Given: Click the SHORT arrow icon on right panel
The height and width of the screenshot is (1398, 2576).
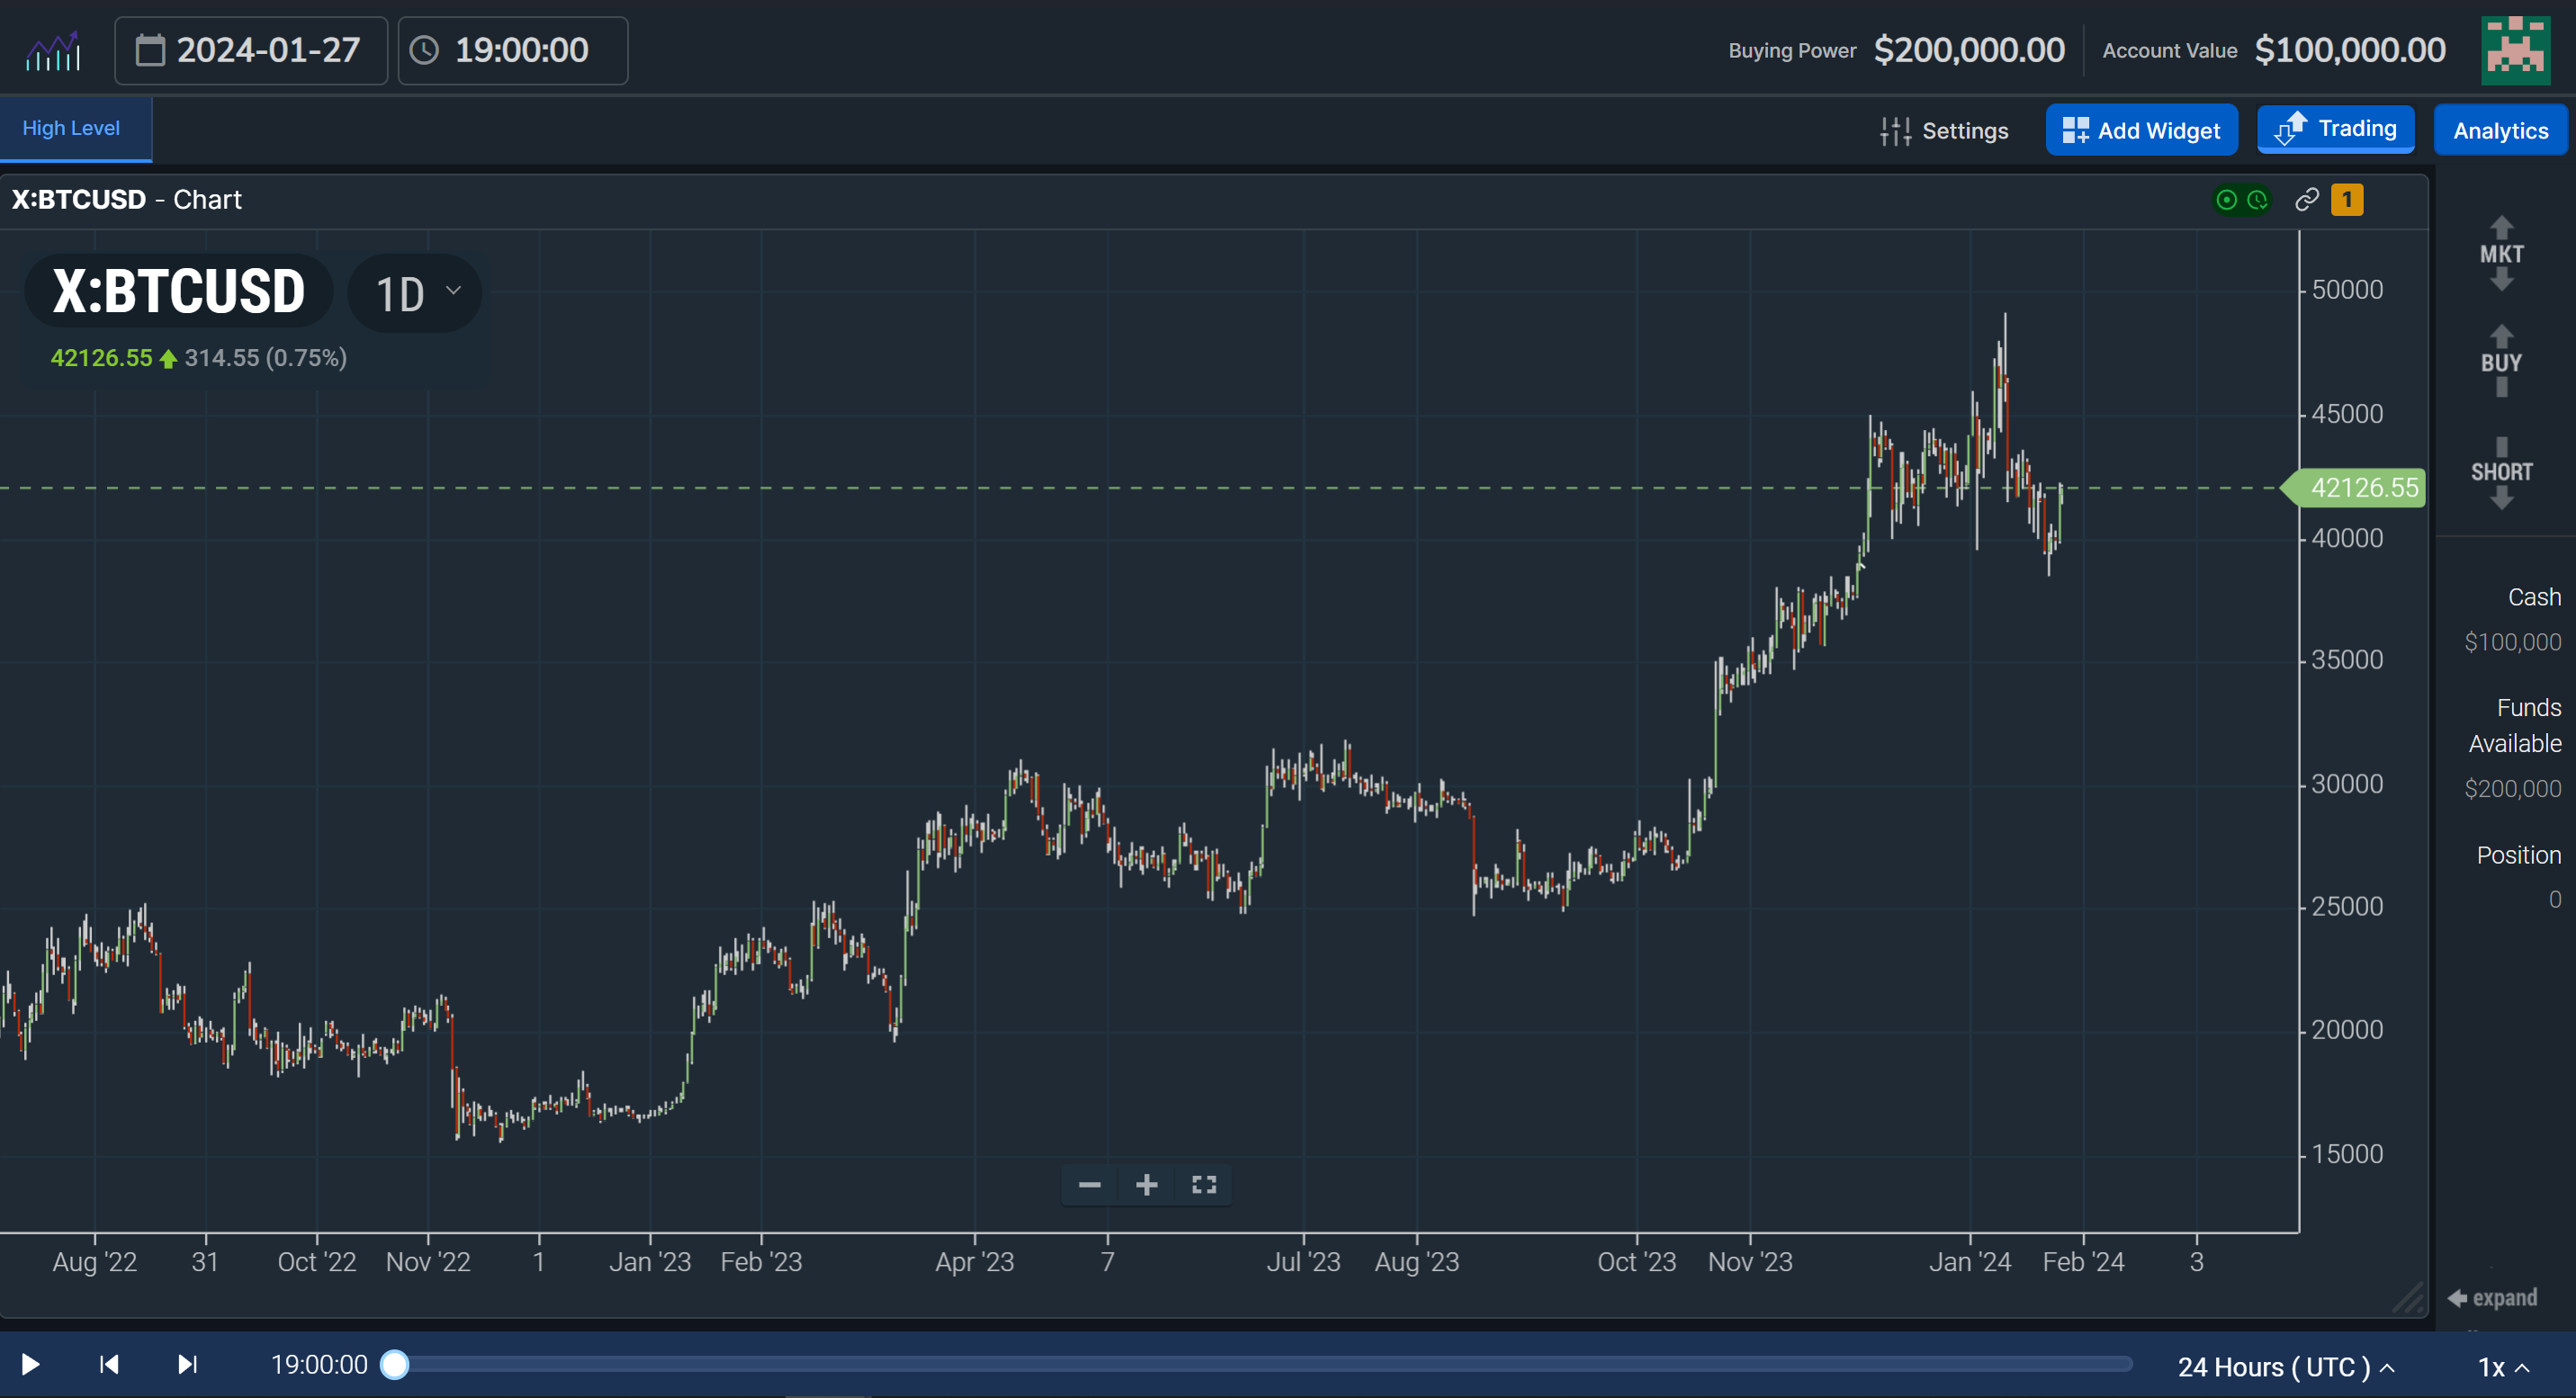Looking at the screenshot, I should (x=2500, y=472).
